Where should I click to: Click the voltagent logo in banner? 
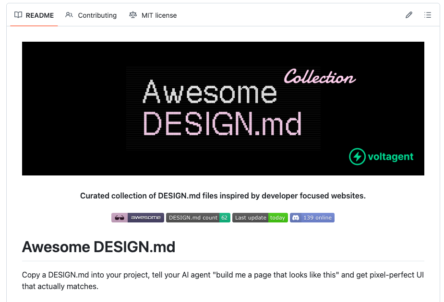[x=381, y=156]
